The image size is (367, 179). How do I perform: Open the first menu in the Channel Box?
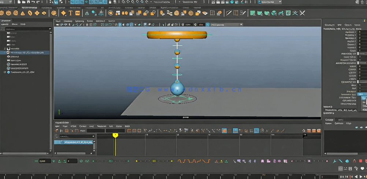coord(329,25)
